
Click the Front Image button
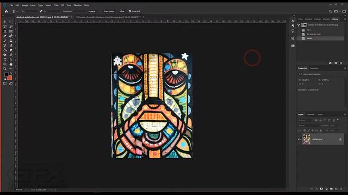109,11
